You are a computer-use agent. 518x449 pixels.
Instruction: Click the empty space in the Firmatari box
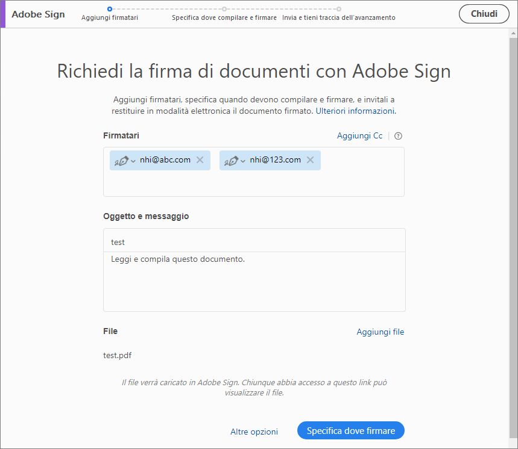(x=253, y=184)
